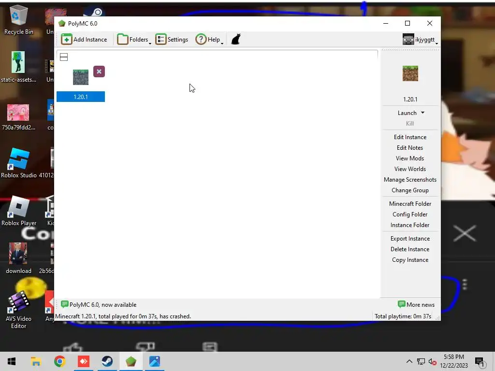Viewport: 495px width, 371px height.
Task: Show hidden system tray icons
Action: click(x=409, y=361)
